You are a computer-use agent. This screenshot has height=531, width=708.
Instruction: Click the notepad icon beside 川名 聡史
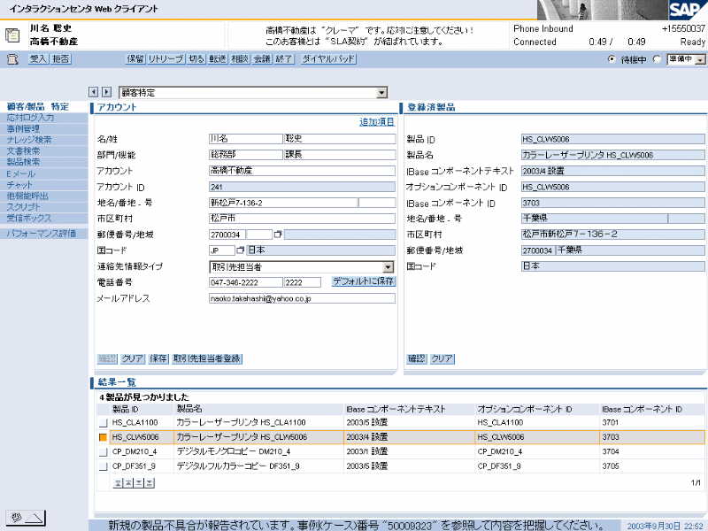tap(12, 35)
